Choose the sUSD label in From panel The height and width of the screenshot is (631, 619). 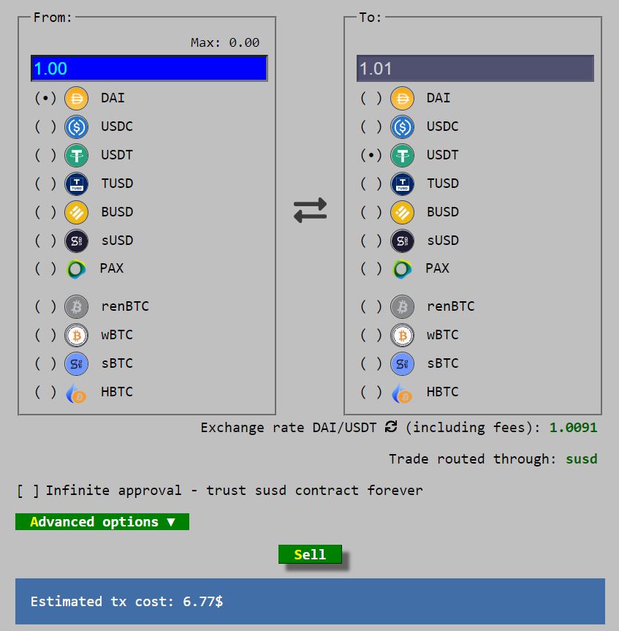117,241
